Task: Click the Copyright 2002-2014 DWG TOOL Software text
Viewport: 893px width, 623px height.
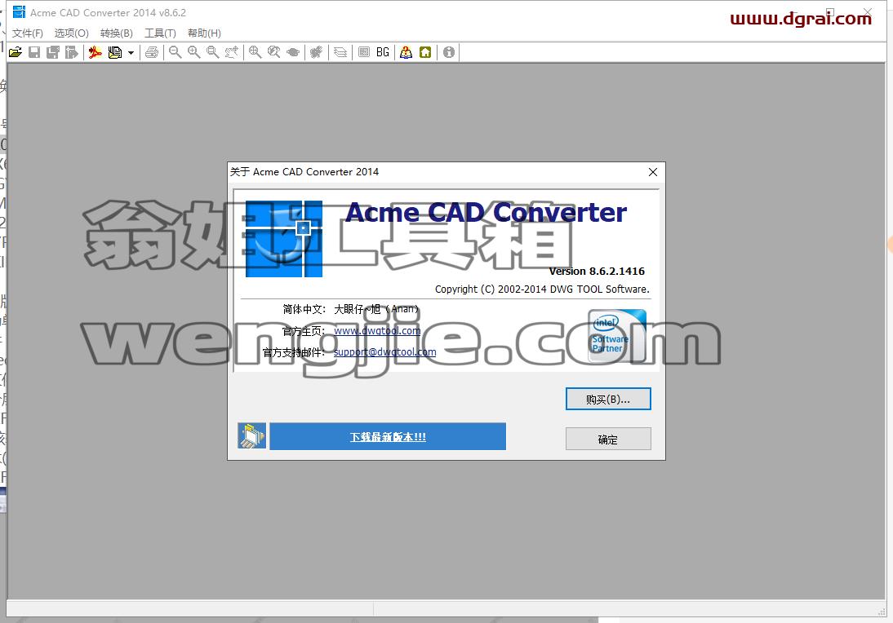Action: click(542, 289)
